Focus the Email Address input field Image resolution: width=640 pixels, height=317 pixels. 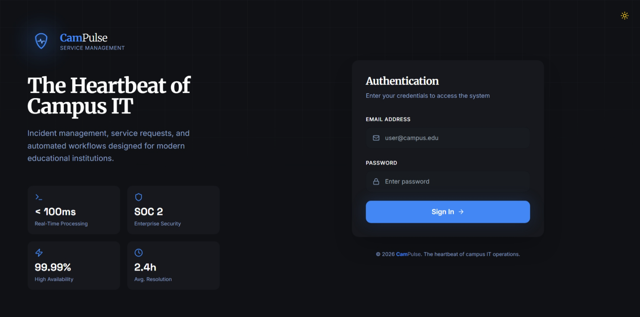(448, 138)
